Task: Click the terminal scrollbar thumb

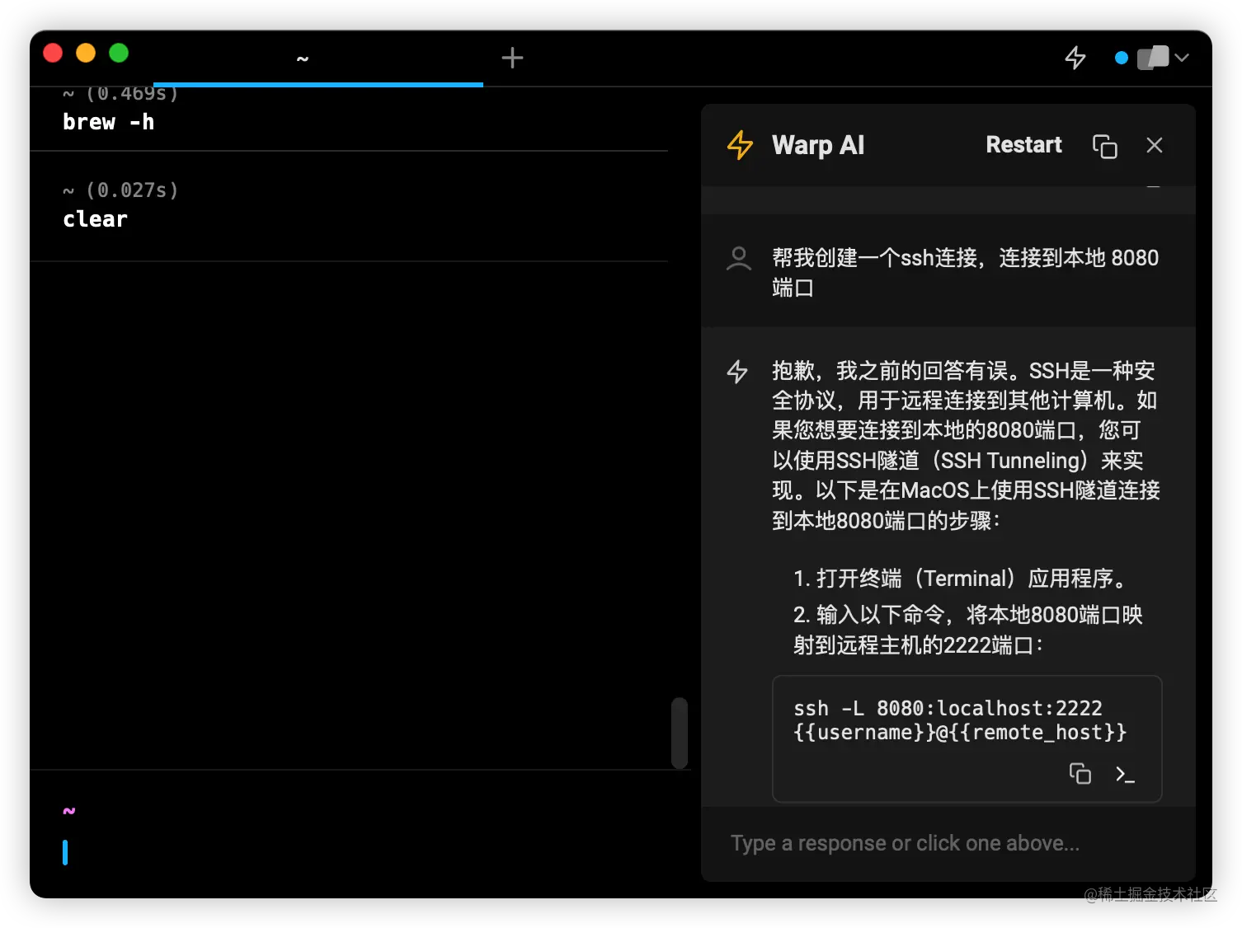Action: (680, 733)
